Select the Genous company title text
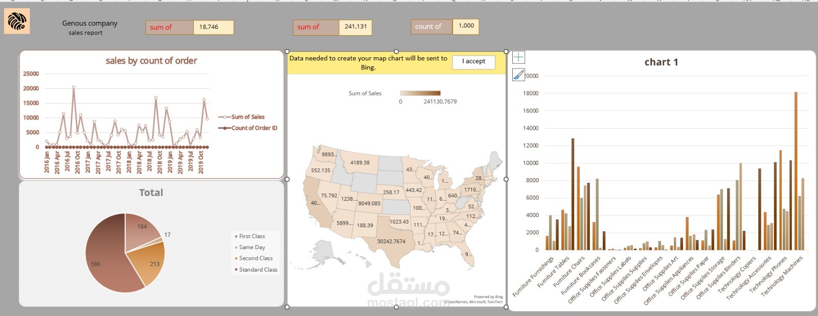 pos(90,23)
